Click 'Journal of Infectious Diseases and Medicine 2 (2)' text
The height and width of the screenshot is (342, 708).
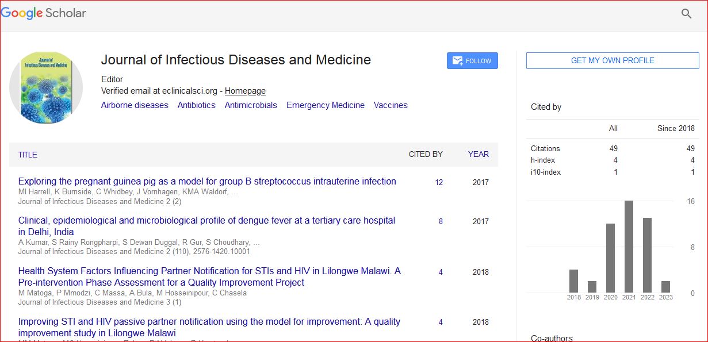tap(99, 201)
